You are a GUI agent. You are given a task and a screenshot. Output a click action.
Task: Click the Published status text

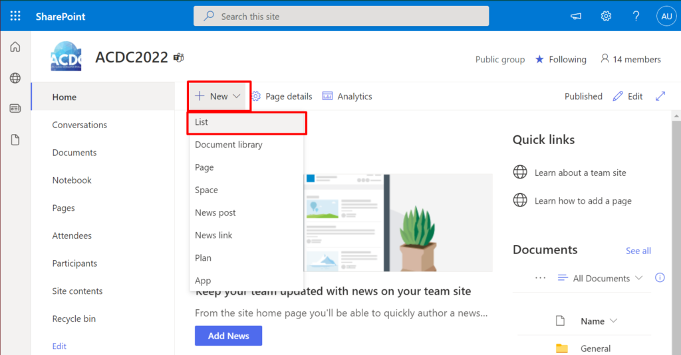583,96
